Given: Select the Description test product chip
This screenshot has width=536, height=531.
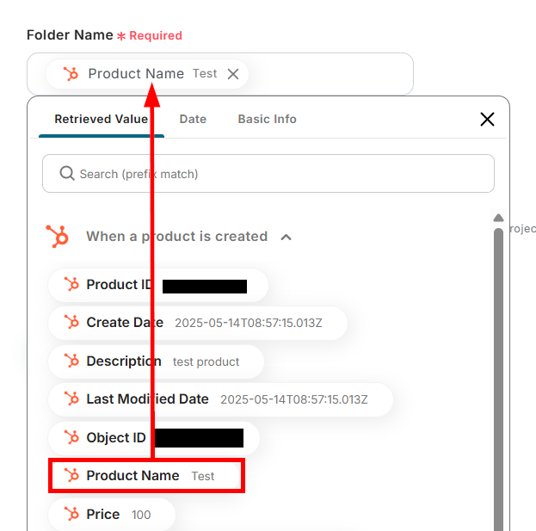Looking at the screenshot, I should [x=156, y=361].
